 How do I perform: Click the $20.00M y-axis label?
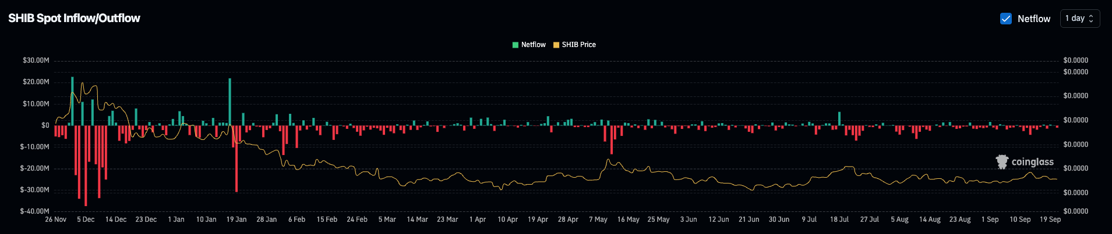(36, 82)
